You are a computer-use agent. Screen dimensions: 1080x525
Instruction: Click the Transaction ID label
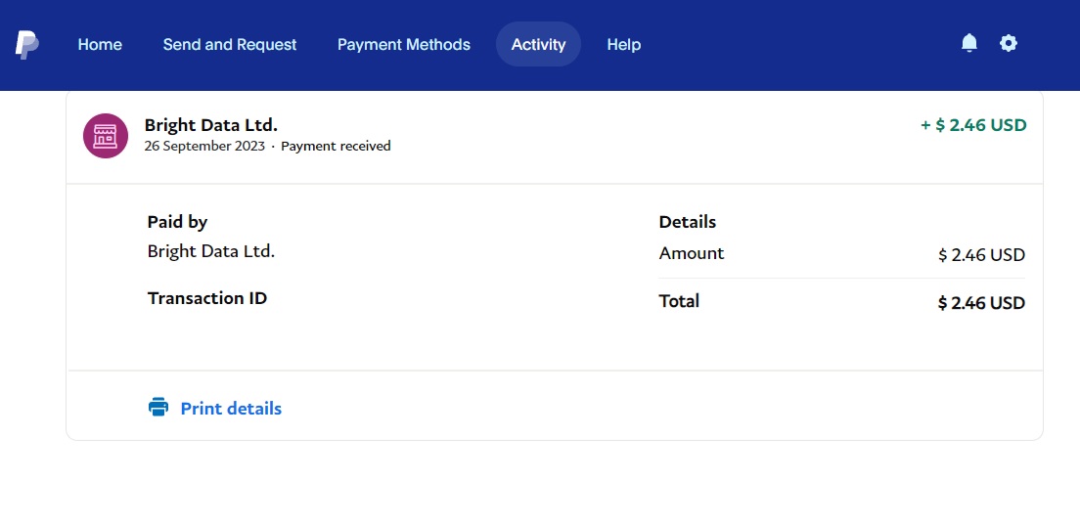pos(207,298)
